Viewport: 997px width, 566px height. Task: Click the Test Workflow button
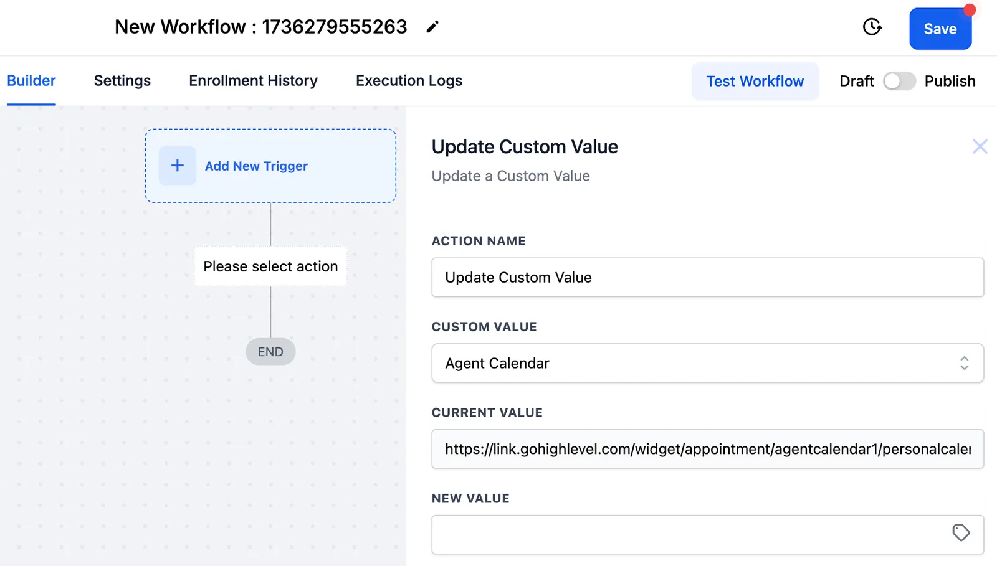coord(755,81)
